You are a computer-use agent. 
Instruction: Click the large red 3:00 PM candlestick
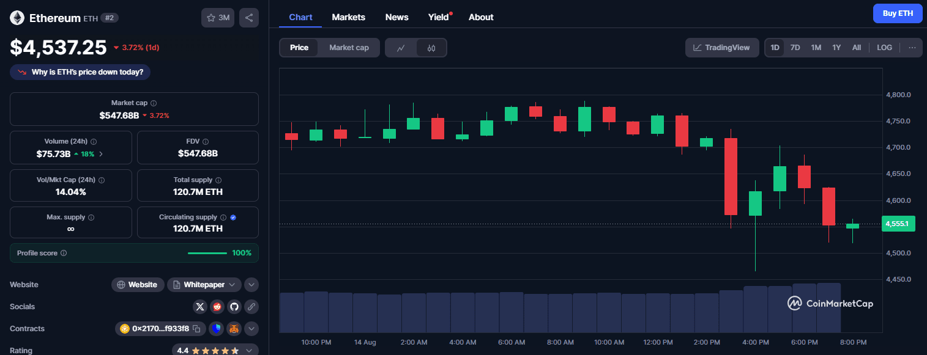(x=731, y=177)
